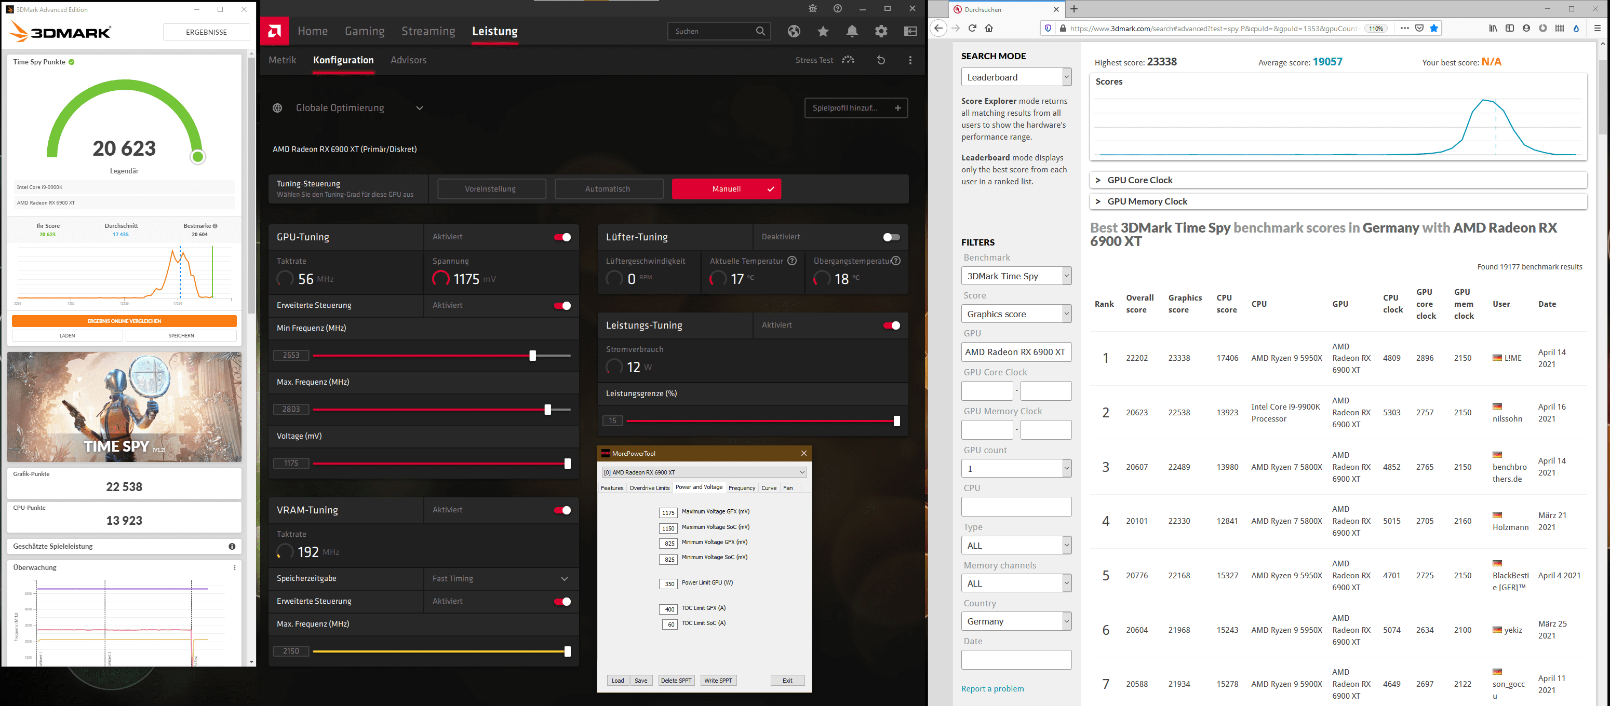Click ERGEBNIS ONLINE VERGLEICHEN button
1610x706 pixels.
click(124, 321)
